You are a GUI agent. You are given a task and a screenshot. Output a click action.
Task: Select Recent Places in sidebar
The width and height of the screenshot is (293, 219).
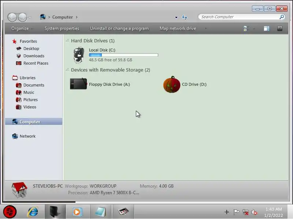pos(36,63)
